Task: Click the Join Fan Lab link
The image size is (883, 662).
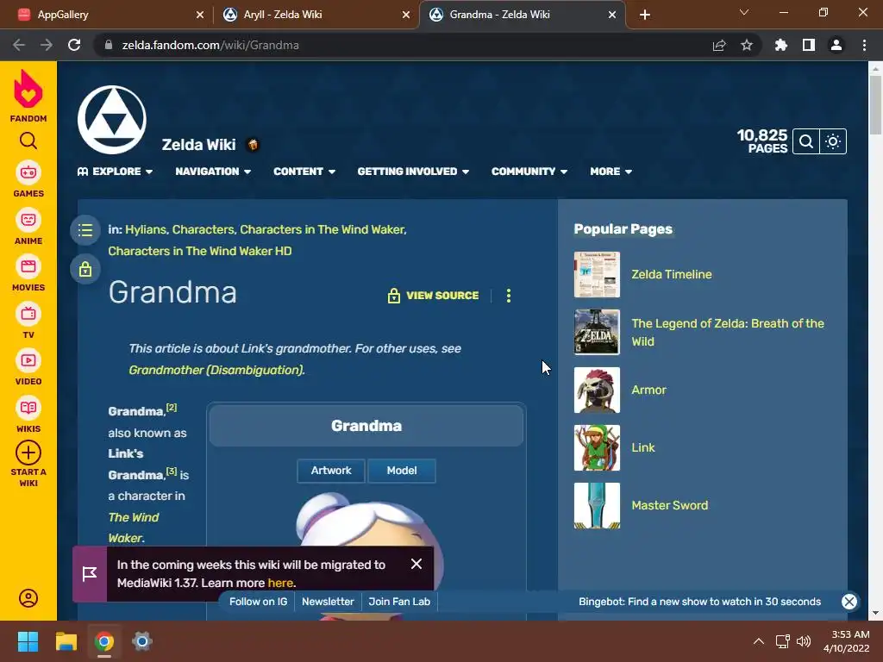Action: click(x=399, y=601)
